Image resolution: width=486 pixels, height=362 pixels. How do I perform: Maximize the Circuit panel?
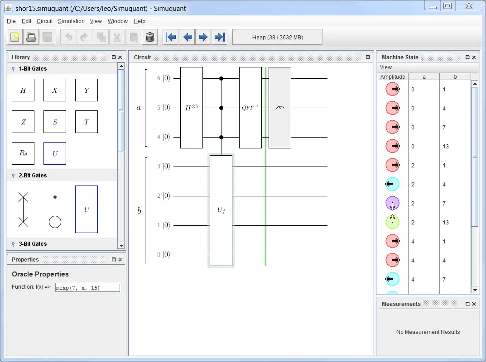tap(368, 57)
